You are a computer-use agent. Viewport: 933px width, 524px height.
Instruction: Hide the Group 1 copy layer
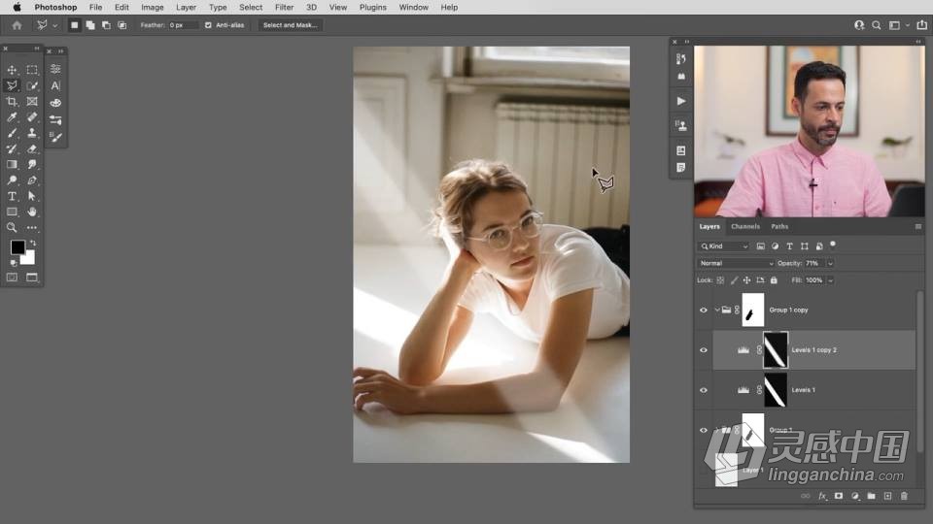point(704,311)
